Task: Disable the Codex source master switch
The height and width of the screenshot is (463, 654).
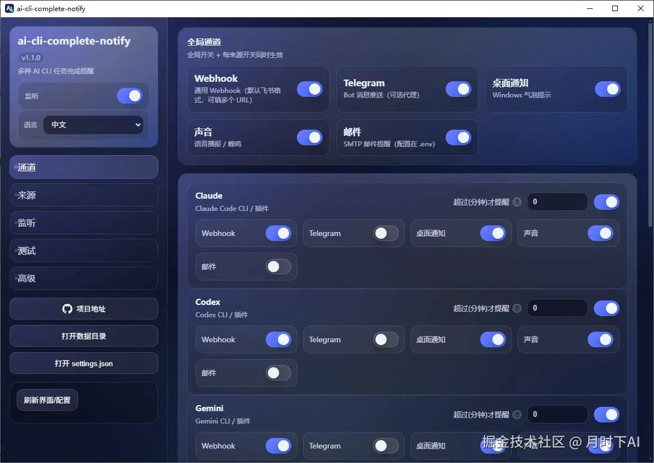Action: pyautogui.click(x=607, y=308)
